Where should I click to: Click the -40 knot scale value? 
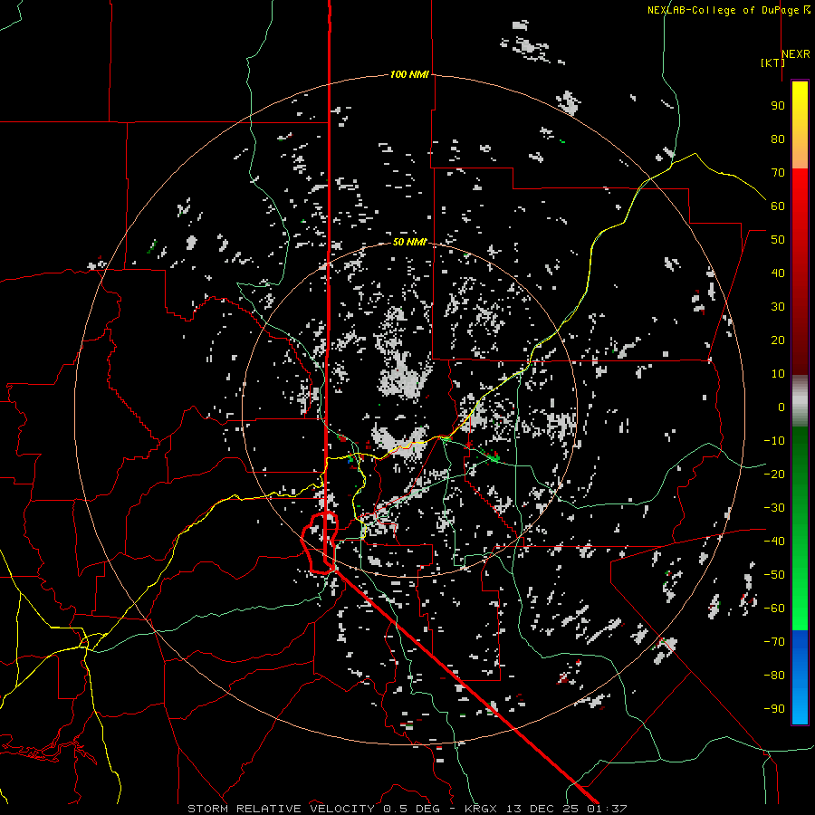tap(774, 542)
